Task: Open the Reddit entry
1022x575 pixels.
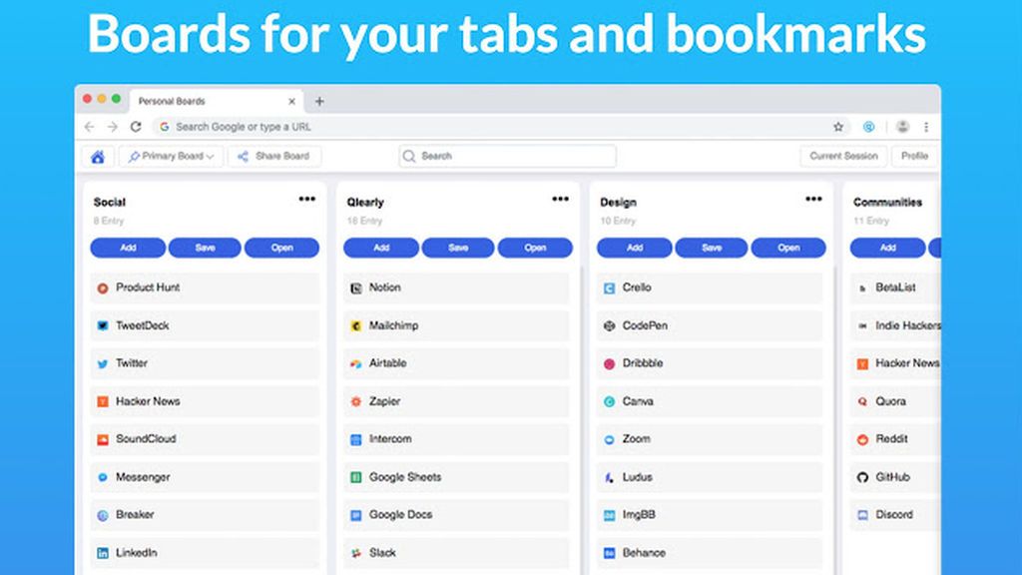Action: (x=895, y=439)
